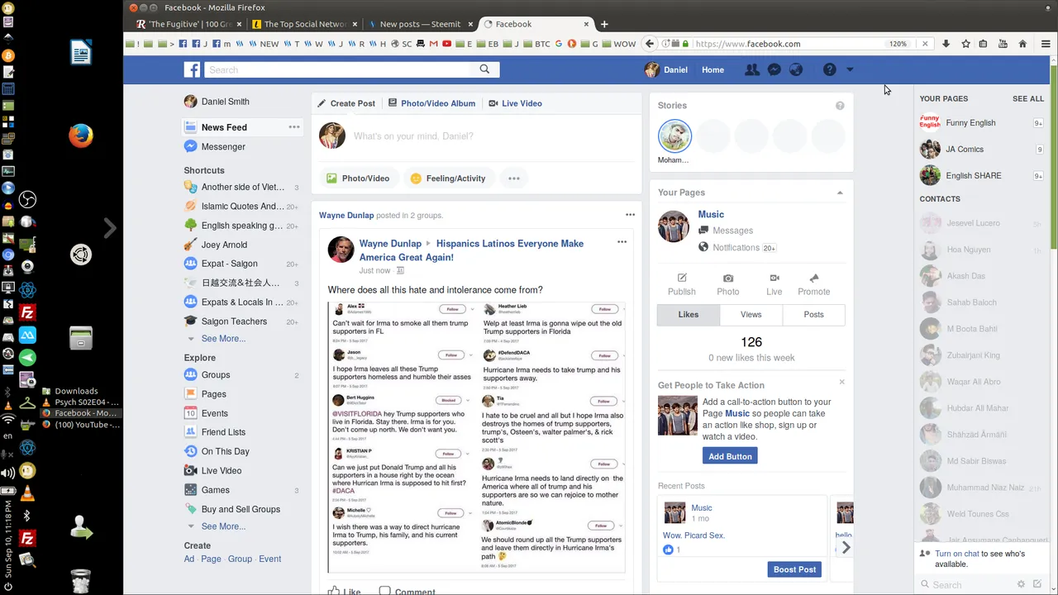Launch Firefox from the desktop icon
This screenshot has height=595, width=1058.
click(81, 136)
